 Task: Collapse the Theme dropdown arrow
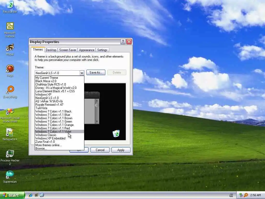click(x=82, y=73)
